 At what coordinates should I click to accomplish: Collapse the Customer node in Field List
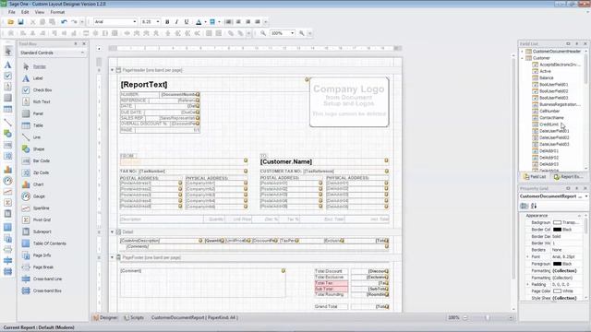(x=523, y=58)
